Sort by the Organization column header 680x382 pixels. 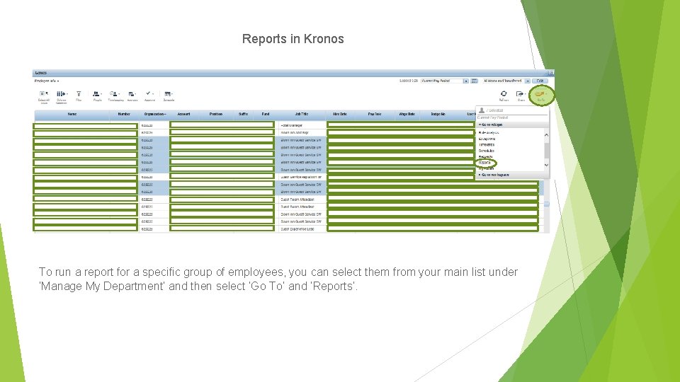pyautogui.click(x=154, y=115)
